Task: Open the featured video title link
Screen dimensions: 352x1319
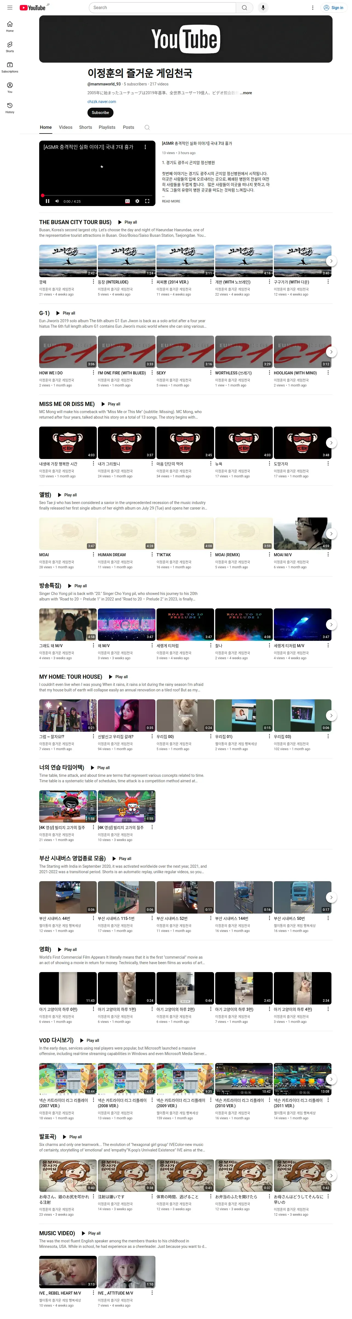Action: pos(197,143)
